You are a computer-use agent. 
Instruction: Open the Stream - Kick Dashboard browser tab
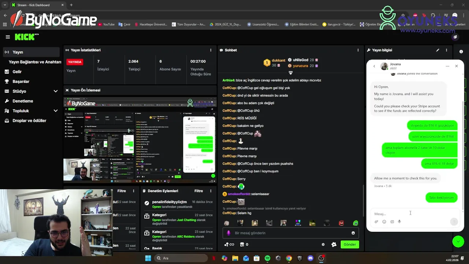point(37,5)
